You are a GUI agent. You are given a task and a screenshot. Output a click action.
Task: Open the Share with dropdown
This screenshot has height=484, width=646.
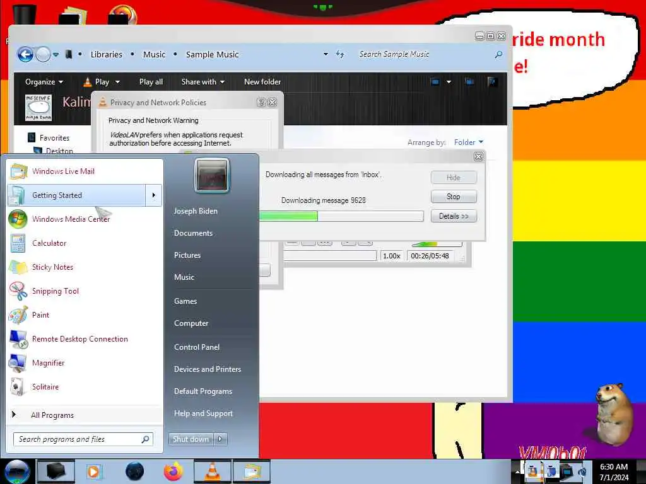pyautogui.click(x=203, y=81)
